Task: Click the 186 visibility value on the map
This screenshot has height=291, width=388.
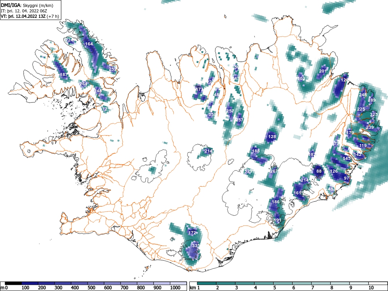Action: 275,202
